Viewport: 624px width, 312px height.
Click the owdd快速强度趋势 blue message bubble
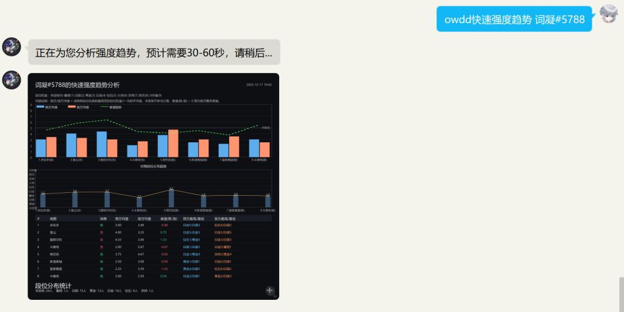click(x=514, y=19)
